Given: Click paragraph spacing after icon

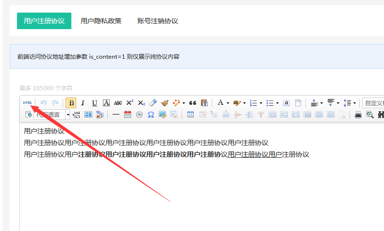Looking at the screenshot, I should [331, 102].
